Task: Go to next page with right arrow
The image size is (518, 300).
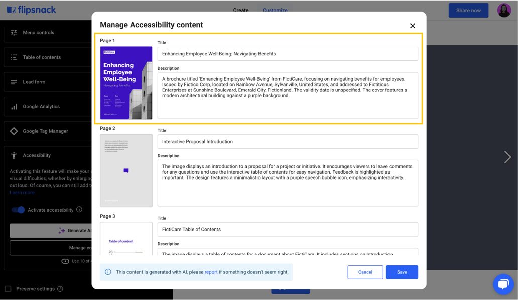Action: (507, 157)
